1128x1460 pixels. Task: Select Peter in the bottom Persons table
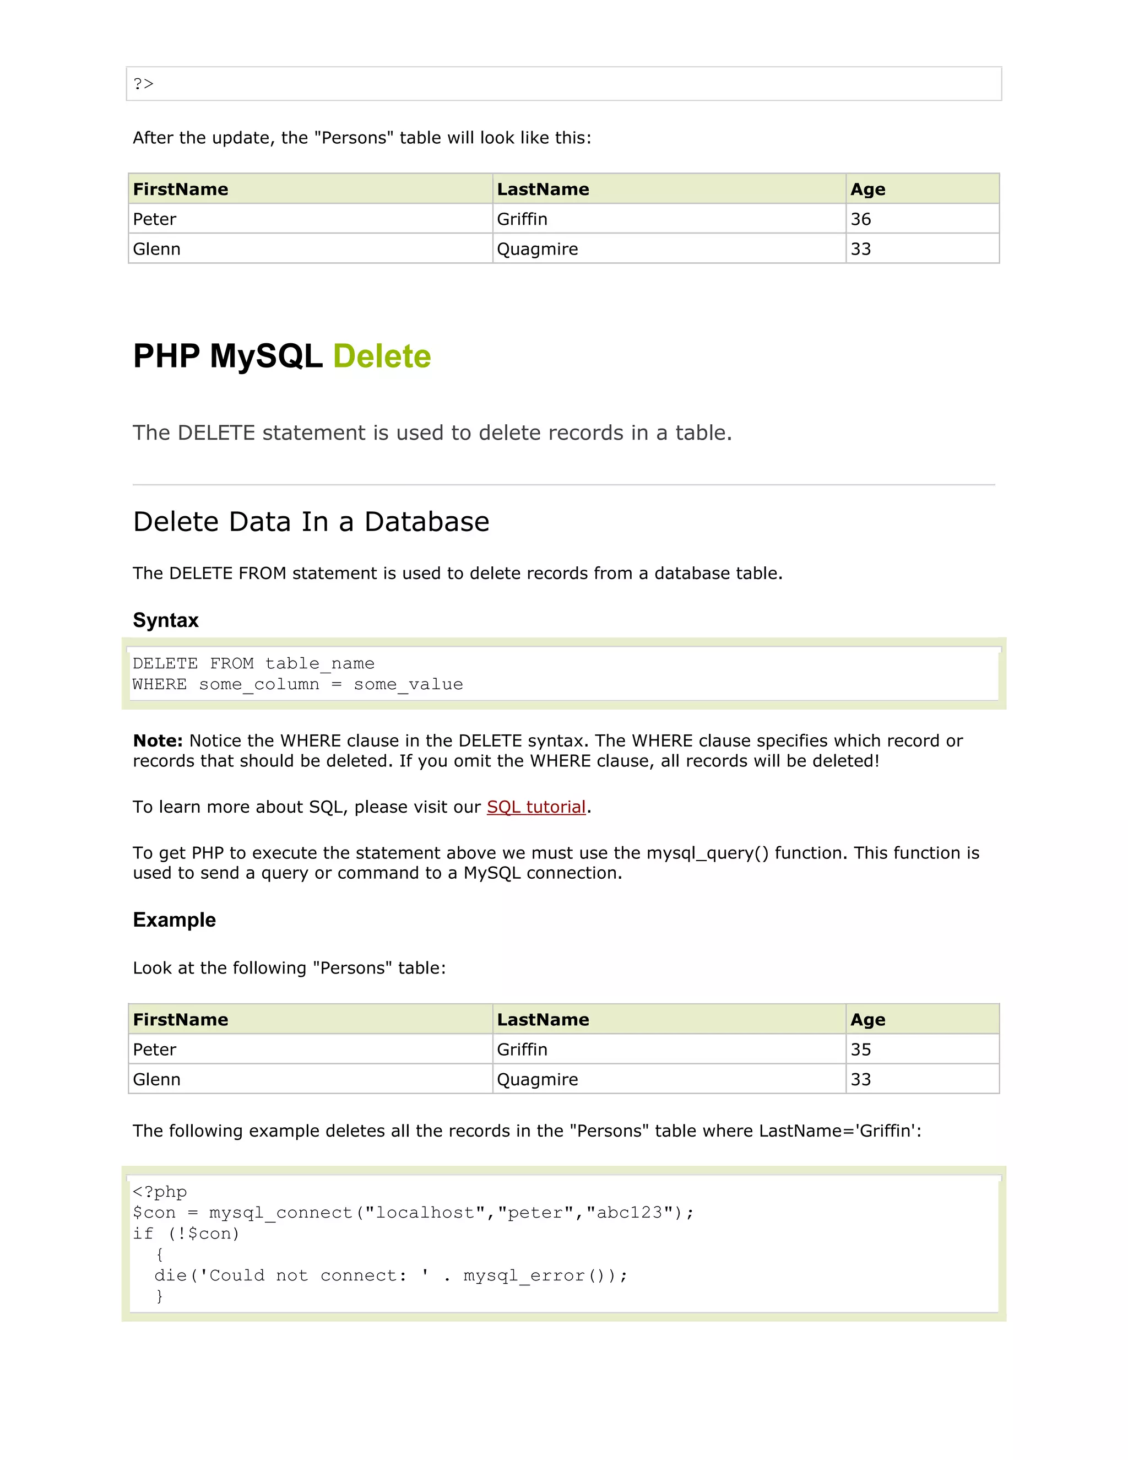[154, 1049]
